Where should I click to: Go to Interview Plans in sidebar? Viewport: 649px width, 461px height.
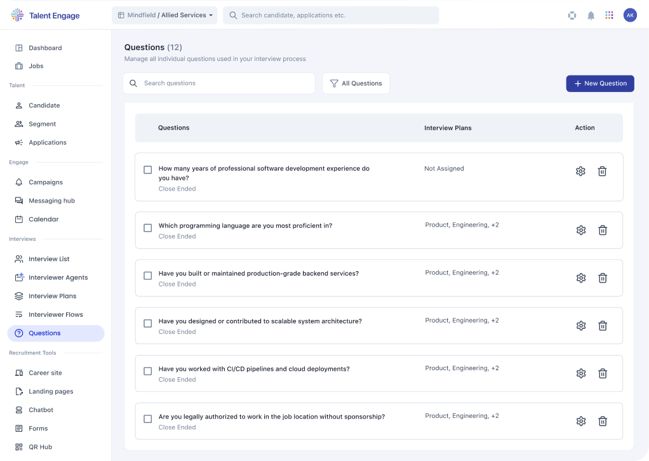click(x=52, y=296)
